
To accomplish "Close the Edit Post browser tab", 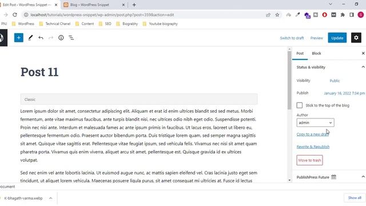I will 56,5.
